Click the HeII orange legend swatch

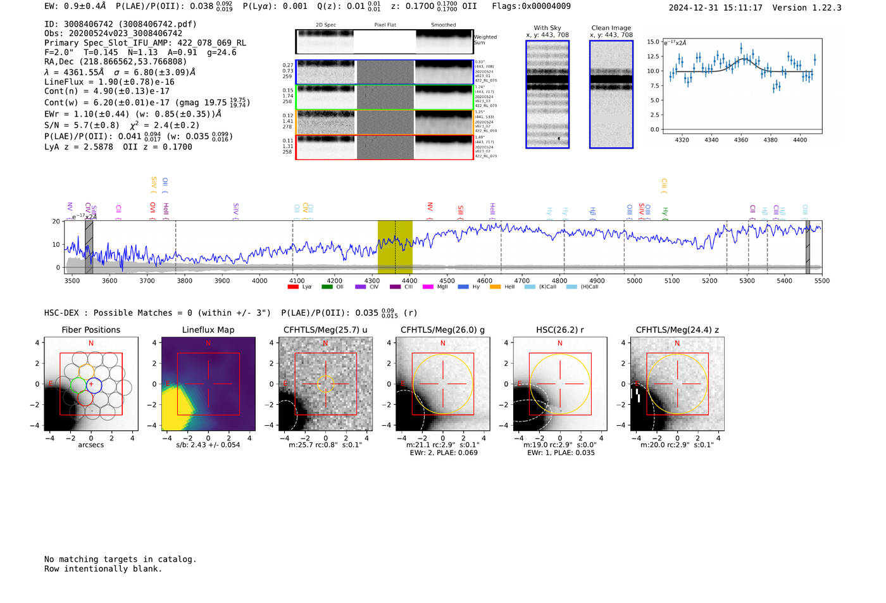coord(495,287)
